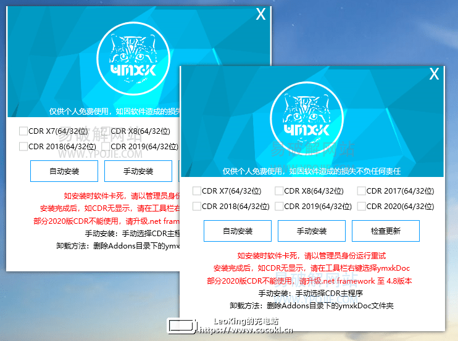Screen dimensions: 458x341
Task: Enable CDR 2020(64/32位) checkbox
Action: [x=362, y=206]
